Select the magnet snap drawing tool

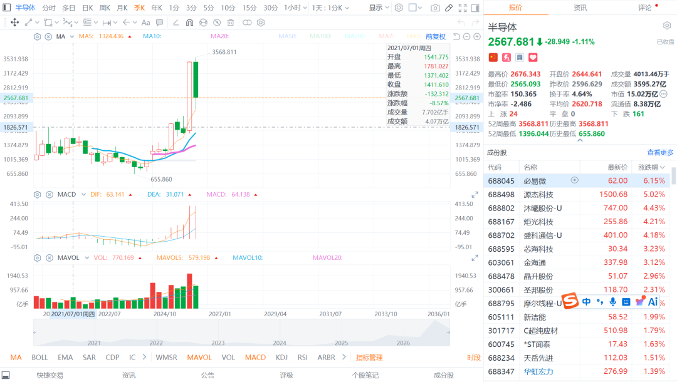click(x=189, y=23)
